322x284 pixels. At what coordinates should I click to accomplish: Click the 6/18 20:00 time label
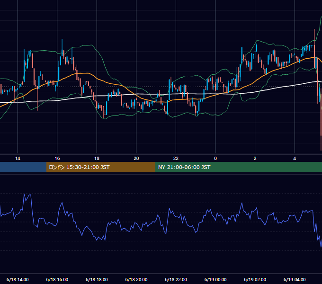coord(136,279)
